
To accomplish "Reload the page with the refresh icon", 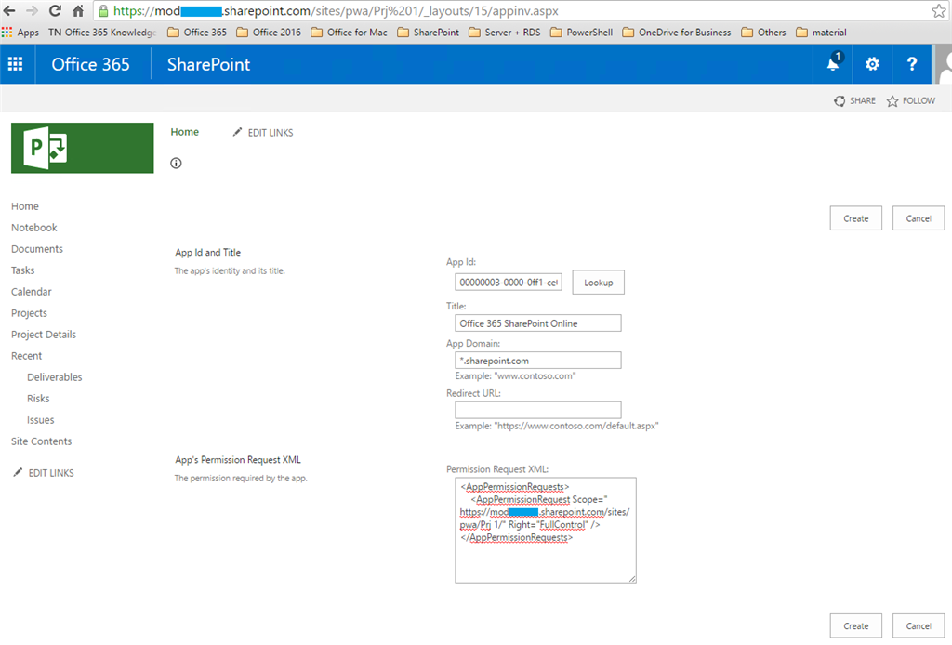I will (x=55, y=10).
